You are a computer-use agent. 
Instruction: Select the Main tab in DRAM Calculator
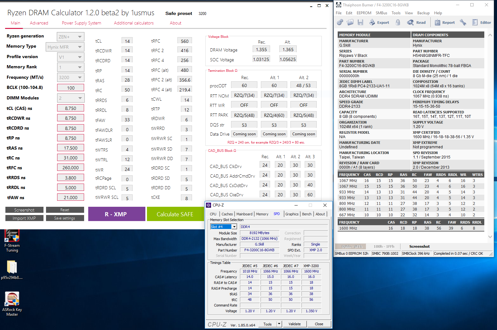[16, 23]
